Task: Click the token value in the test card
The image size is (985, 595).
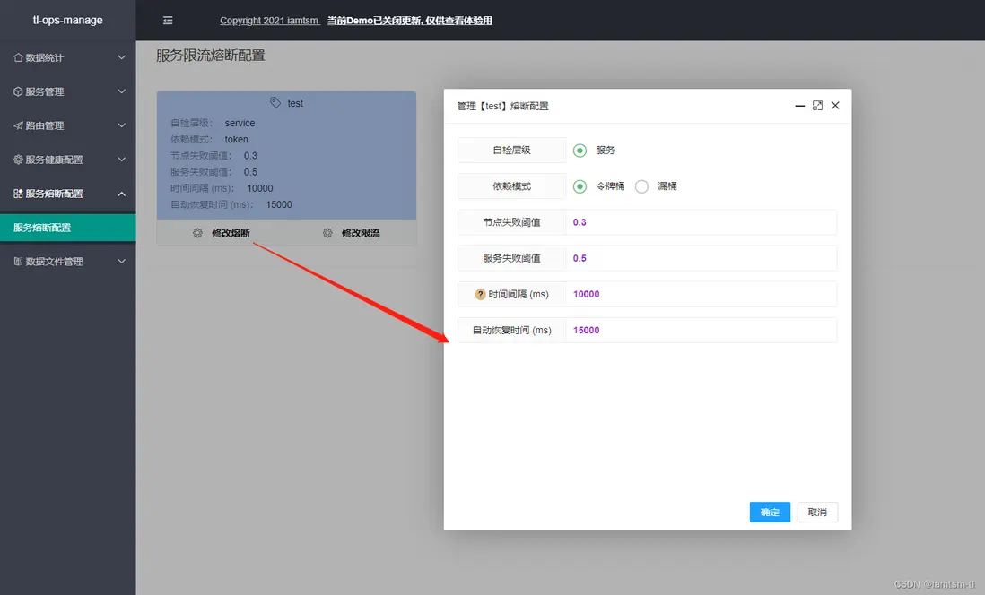Action: pyautogui.click(x=236, y=139)
